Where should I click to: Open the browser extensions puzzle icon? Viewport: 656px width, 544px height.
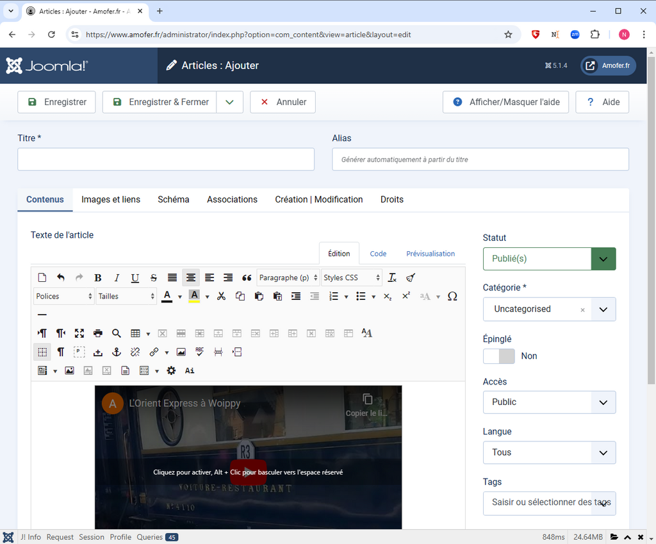594,35
